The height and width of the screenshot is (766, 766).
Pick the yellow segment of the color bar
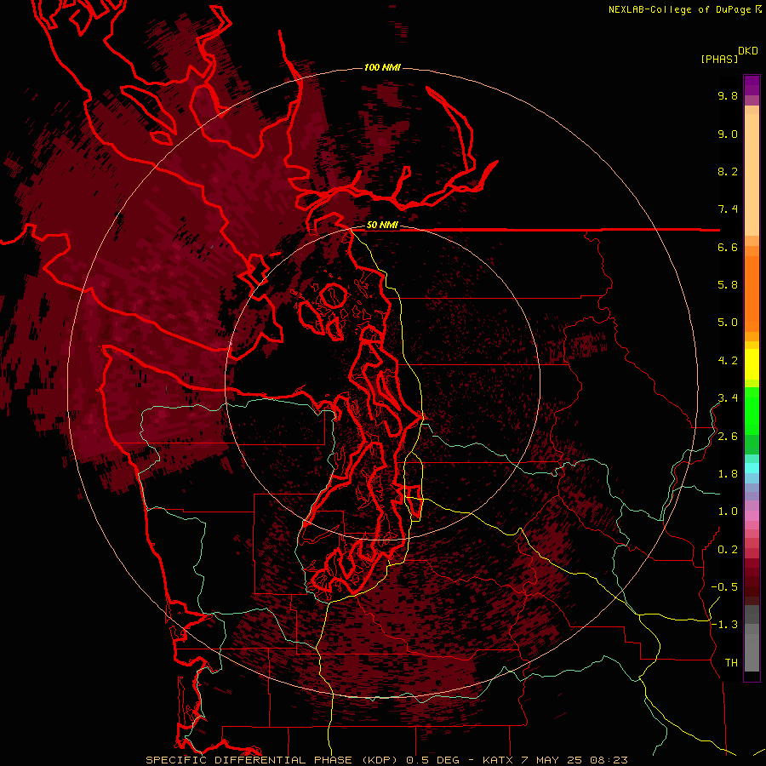click(752, 364)
